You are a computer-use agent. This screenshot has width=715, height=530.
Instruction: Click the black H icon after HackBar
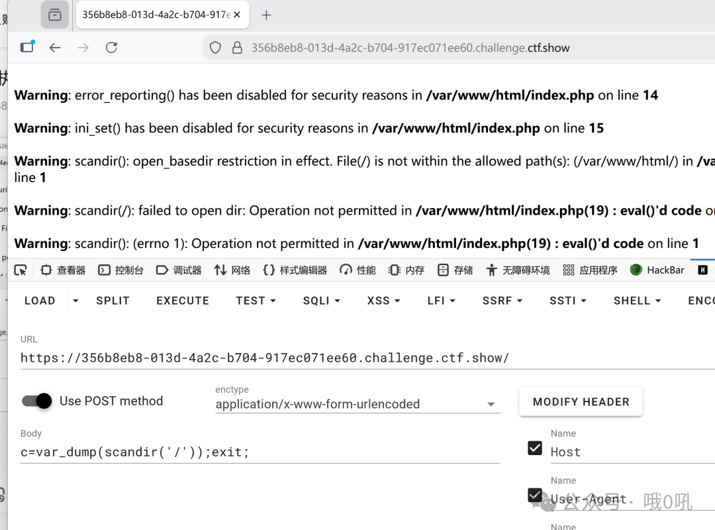pos(702,270)
